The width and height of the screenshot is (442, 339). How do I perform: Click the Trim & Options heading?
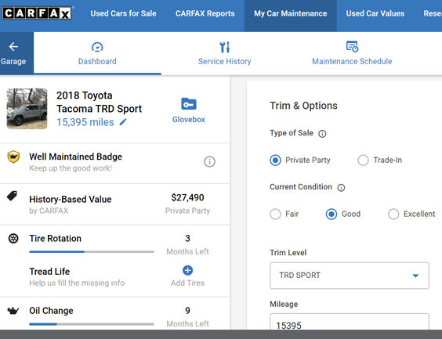pos(303,106)
